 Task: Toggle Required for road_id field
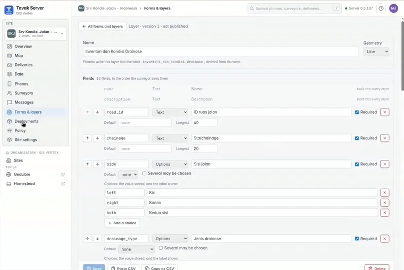[357, 112]
